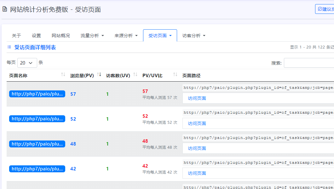Focus the 搜索 input field
Screen dimensions: 334x189
[x=309, y=63]
